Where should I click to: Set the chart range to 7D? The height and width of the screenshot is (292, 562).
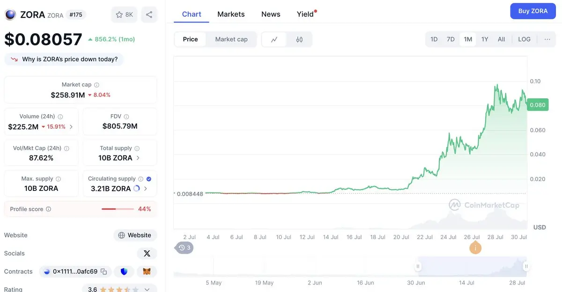[x=451, y=39]
